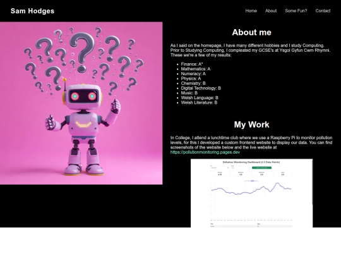Select the 'Digital Technology: B' list item
This screenshot has width=341, height=256.
tap(201, 88)
